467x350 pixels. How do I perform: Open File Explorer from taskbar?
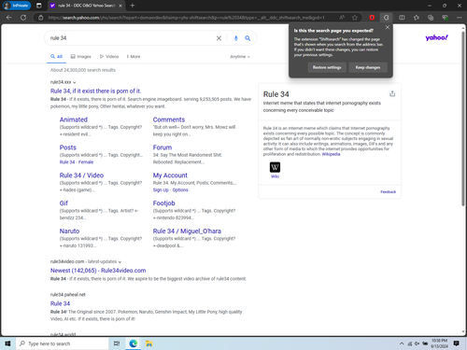pyautogui.click(x=149, y=343)
